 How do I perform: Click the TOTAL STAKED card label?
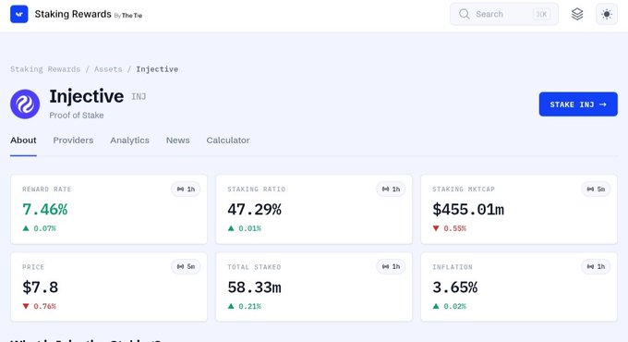[x=254, y=267]
